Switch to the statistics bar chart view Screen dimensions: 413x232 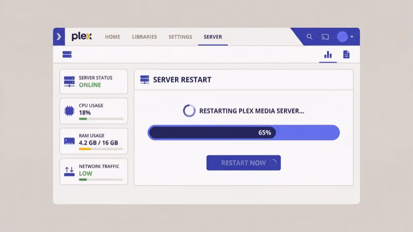pyautogui.click(x=328, y=55)
